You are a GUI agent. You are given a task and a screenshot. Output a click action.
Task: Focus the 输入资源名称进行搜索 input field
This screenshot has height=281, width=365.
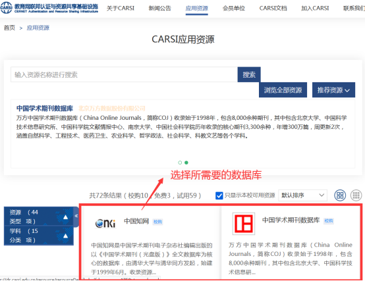[124, 74]
